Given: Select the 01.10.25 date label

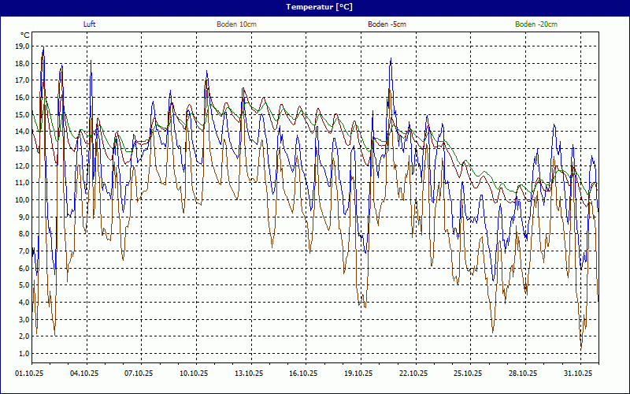Looking at the screenshot, I should point(29,374).
